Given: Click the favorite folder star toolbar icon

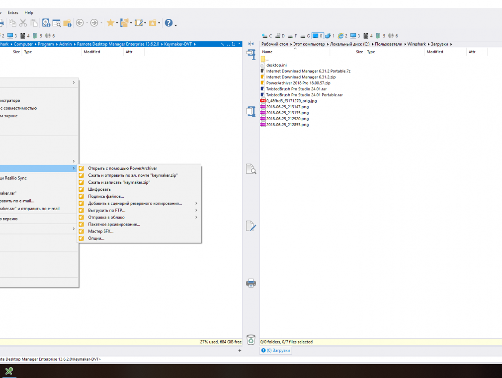Looking at the screenshot, I should 153,23.
